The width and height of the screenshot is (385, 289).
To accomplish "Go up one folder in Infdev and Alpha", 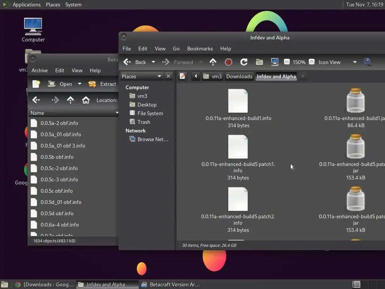I will [x=213, y=62].
